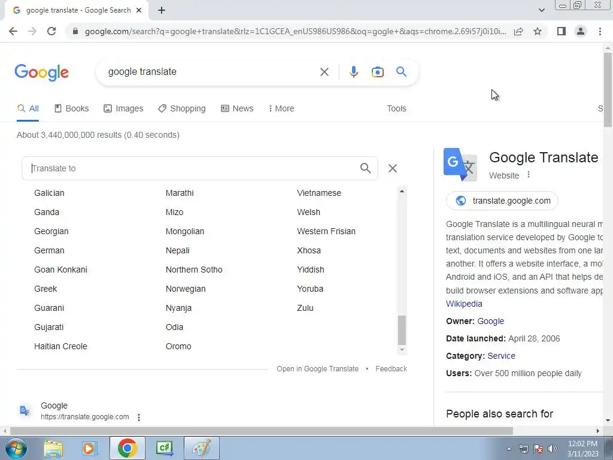Pick Zulu in the language list
The width and height of the screenshot is (613, 460).
click(x=305, y=308)
